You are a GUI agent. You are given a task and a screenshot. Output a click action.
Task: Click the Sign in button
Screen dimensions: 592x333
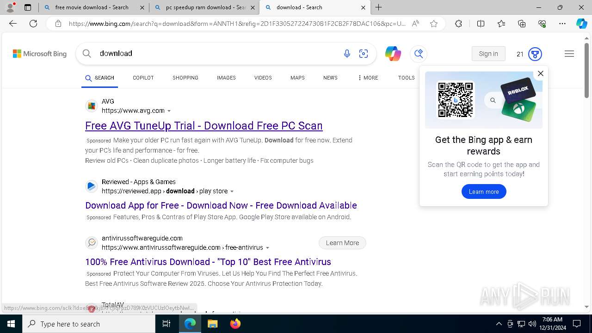click(x=488, y=54)
